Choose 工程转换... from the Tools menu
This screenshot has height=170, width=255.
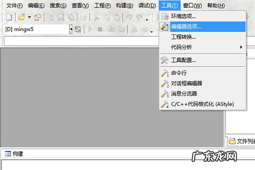[203, 37]
